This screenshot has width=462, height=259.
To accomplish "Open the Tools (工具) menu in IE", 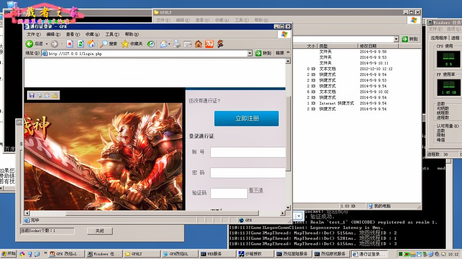I will coord(112,34).
